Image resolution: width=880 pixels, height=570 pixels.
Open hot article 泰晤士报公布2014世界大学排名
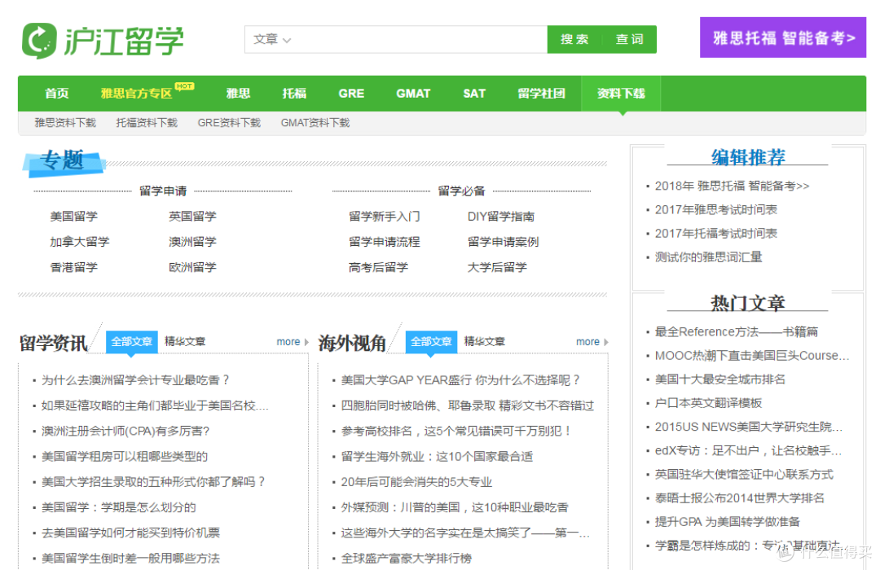[740, 498]
